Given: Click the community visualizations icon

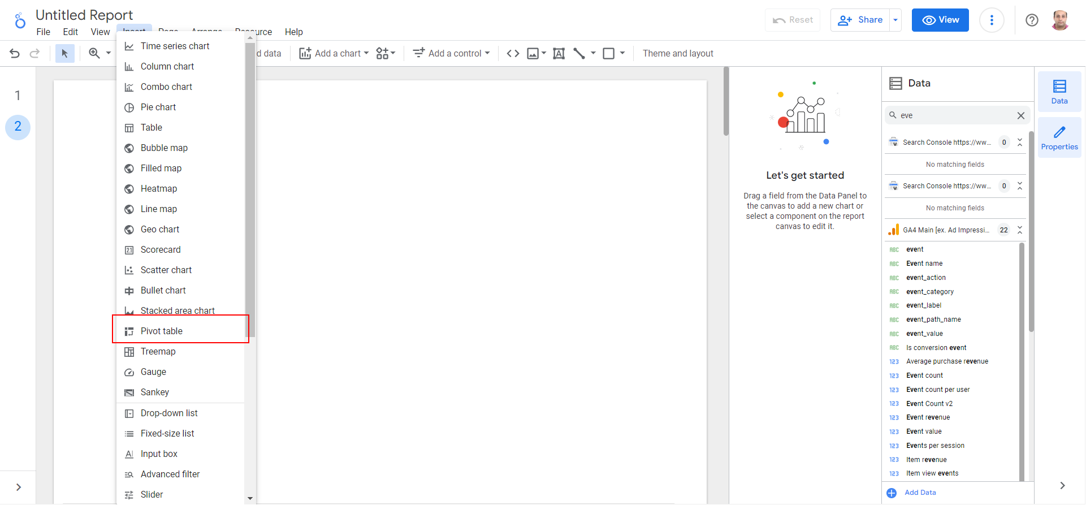Looking at the screenshot, I should [383, 53].
